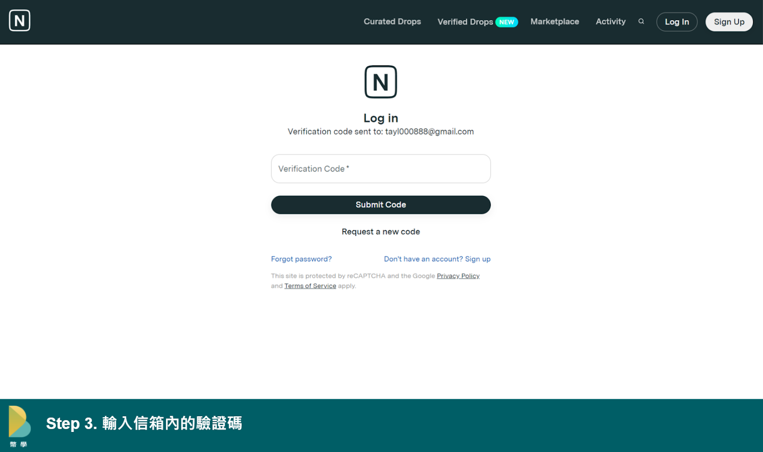Open Verified Drops page
This screenshot has width=763, height=452.
tap(465, 22)
